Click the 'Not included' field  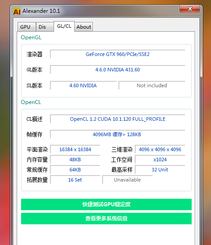pos(152,85)
